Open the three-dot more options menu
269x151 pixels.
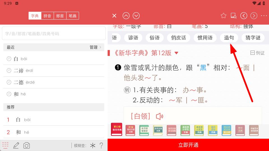pos(264,16)
